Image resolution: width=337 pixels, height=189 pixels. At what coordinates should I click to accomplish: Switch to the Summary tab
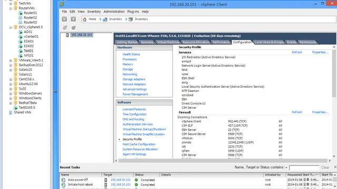[147, 42]
